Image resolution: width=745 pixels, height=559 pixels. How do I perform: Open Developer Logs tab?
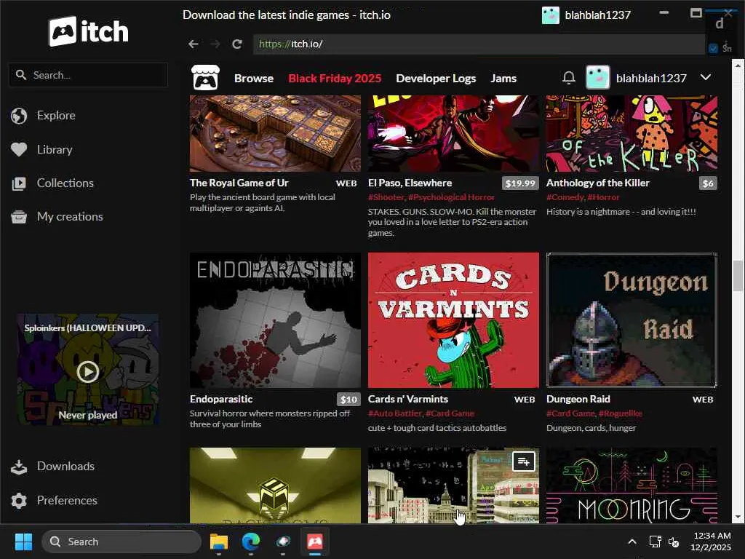[x=436, y=78]
